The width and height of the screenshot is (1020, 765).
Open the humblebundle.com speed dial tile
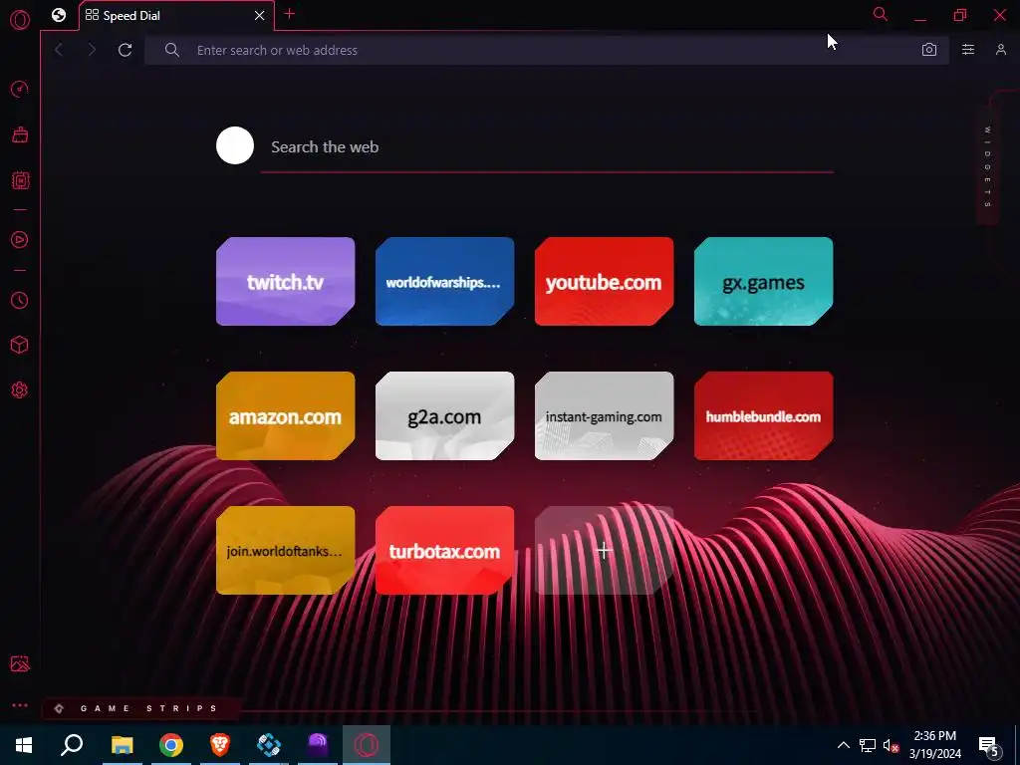pyautogui.click(x=764, y=415)
